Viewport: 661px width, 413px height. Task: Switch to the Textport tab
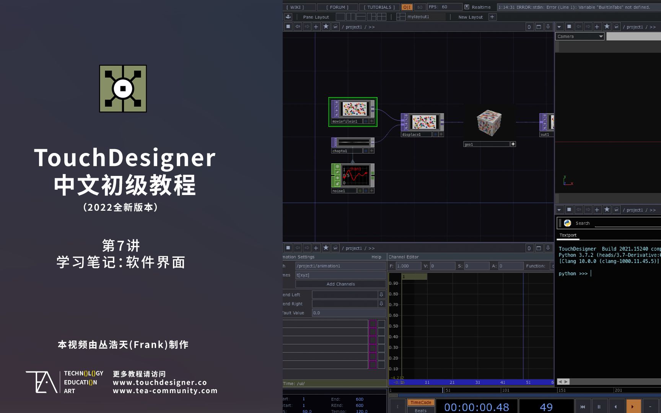coord(568,235)
